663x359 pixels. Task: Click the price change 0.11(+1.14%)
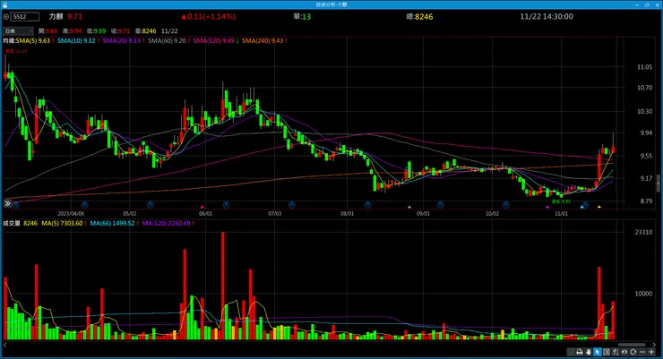tap(209, 16)
